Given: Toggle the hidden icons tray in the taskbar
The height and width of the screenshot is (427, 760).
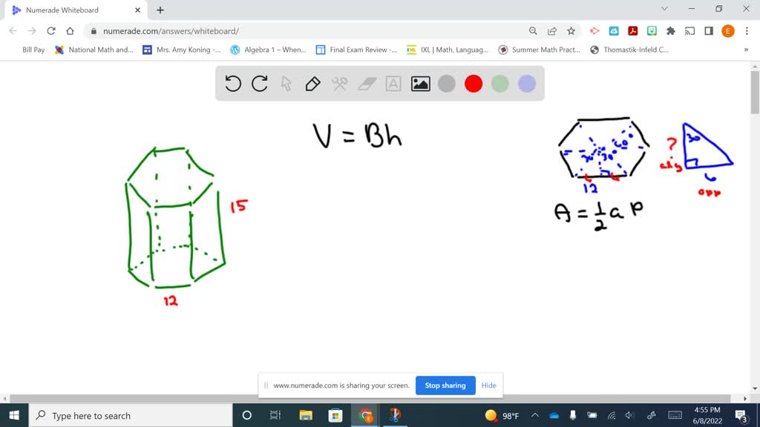Looking at the screenshot, I should 534,415.
